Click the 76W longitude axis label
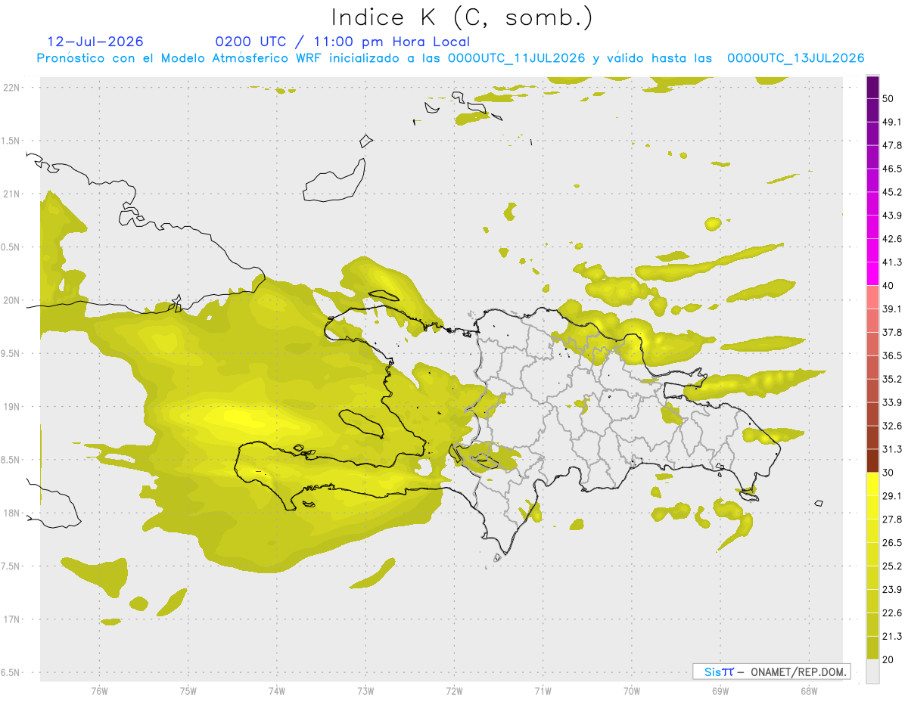The width and height of the screenshot is (908, 701). 99,690
